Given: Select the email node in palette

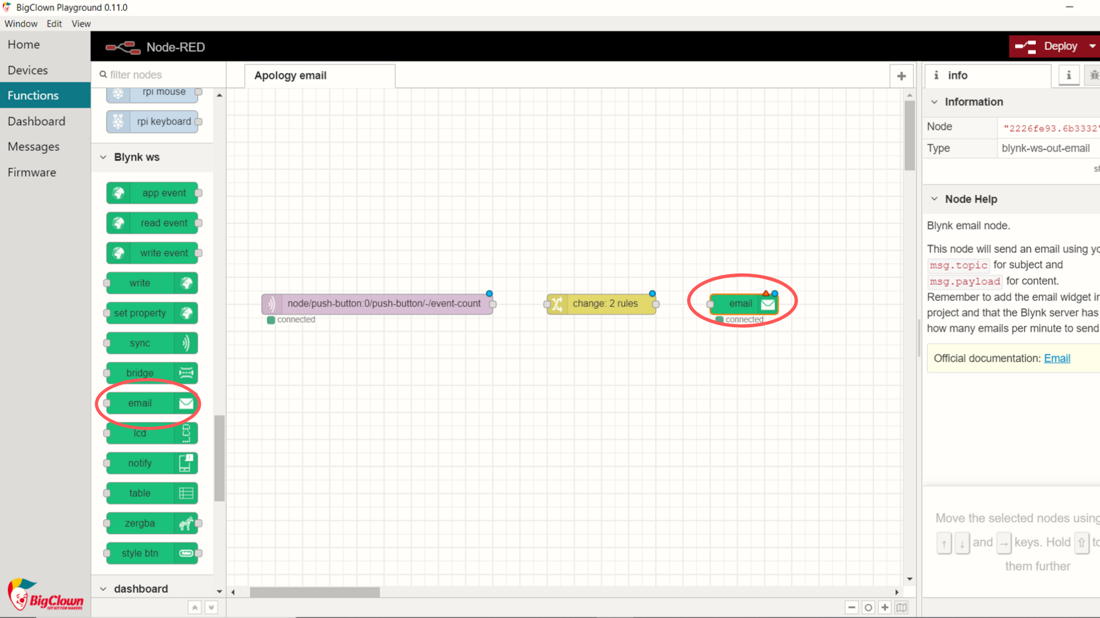Looking at the screenshot, I should coord(152,403).
